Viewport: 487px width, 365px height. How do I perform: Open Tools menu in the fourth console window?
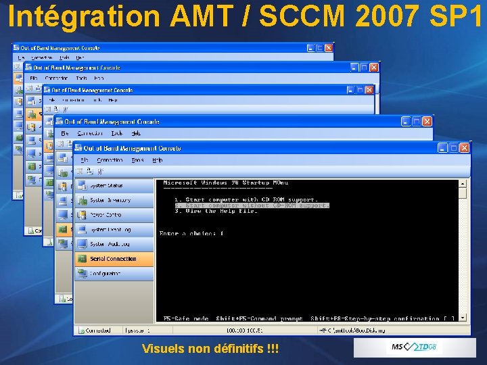117,133
